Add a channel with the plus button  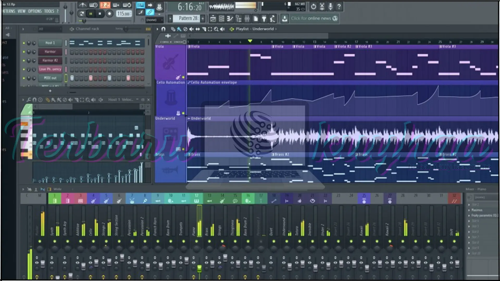pyautogui.click(x=50, y=91)
